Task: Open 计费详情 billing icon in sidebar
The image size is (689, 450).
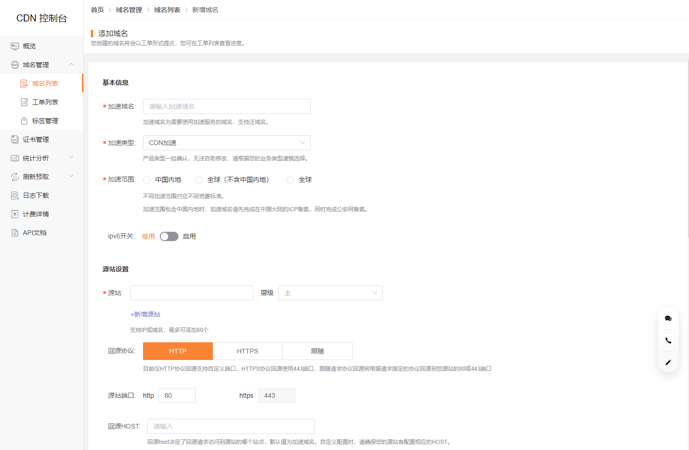Action: point(15,214)
